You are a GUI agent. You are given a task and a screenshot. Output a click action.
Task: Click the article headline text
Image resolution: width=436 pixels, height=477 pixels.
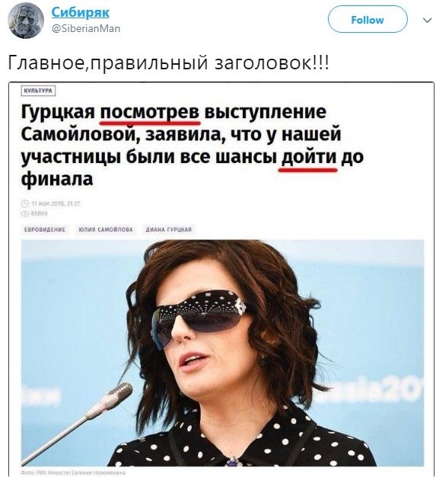193,146
